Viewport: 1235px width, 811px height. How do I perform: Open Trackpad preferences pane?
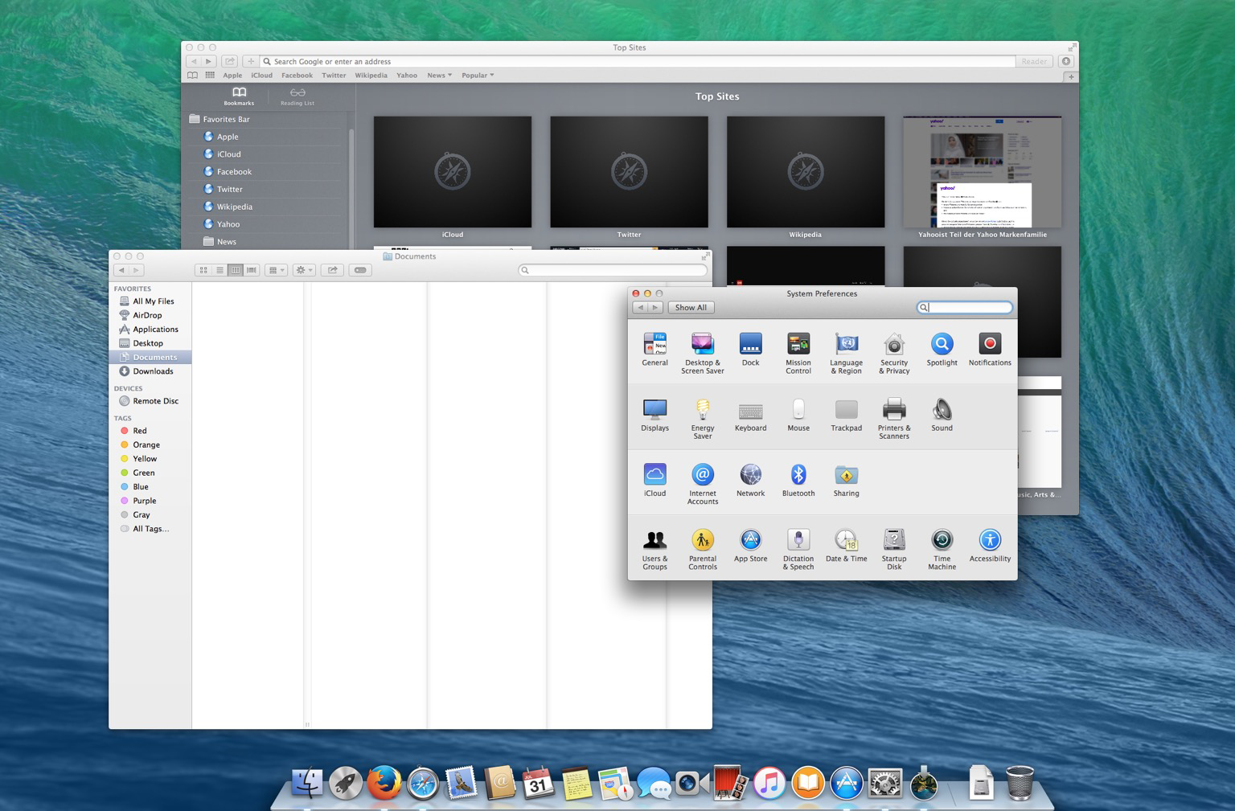click(x=846, y=415)
